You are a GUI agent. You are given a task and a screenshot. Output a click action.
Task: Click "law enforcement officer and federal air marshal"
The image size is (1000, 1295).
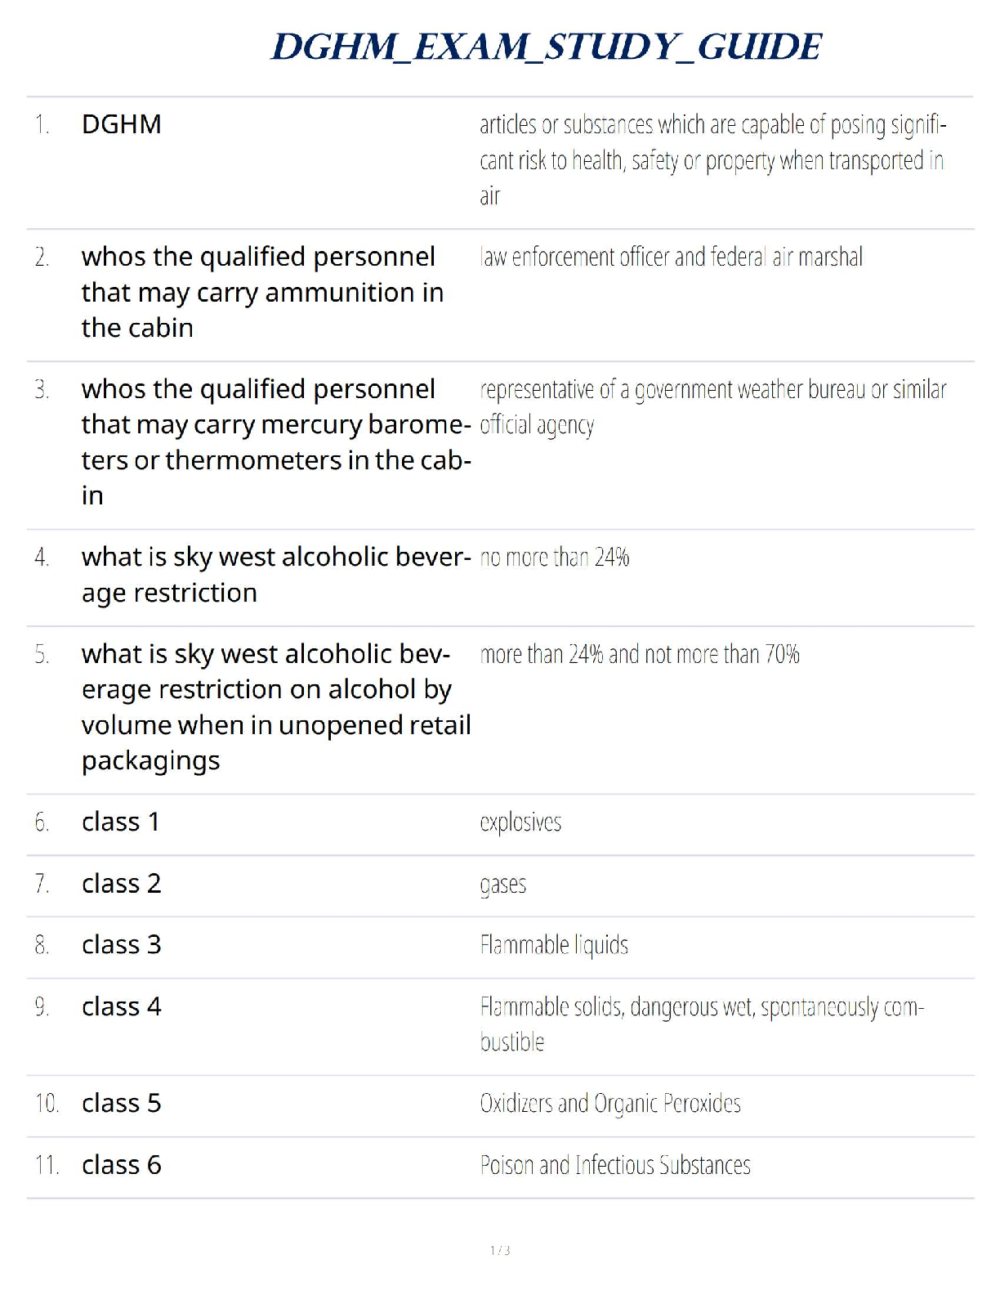(671, 257)
